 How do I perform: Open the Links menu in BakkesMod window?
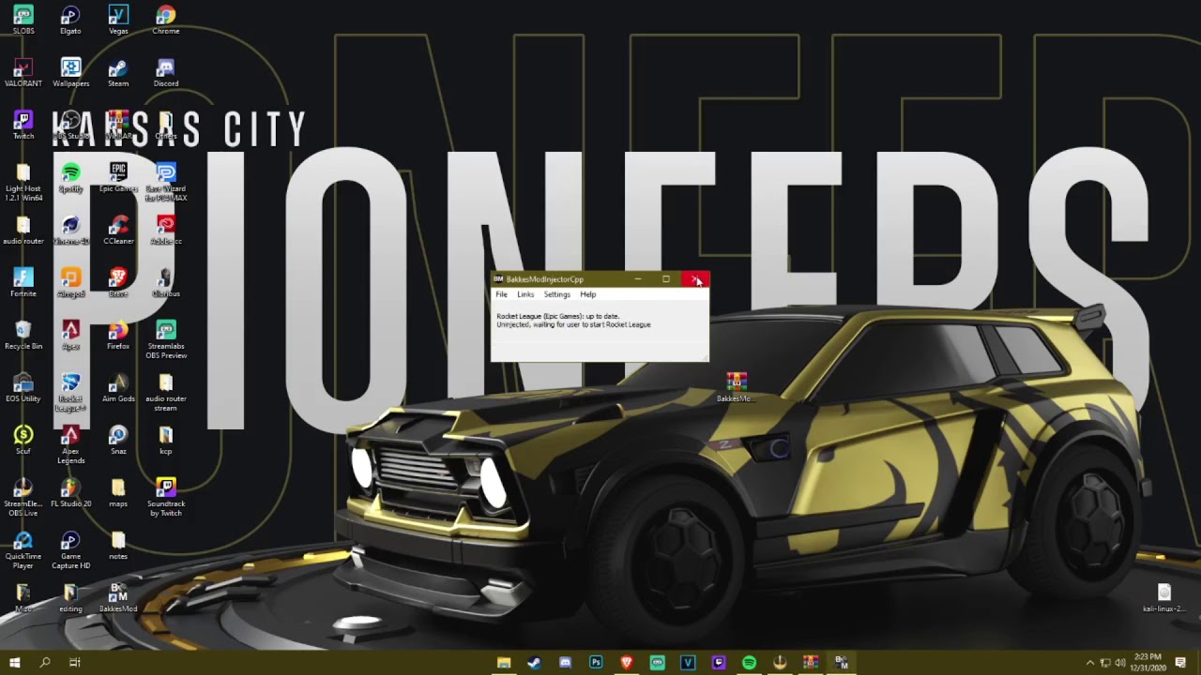tap(525, 294)
